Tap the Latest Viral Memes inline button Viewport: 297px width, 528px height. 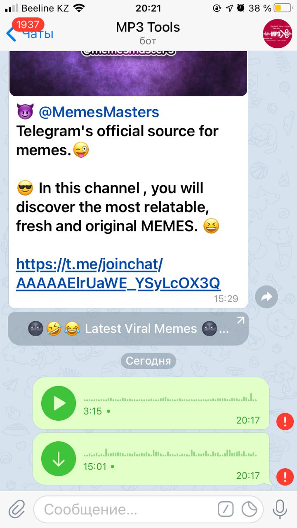[128, 329]
